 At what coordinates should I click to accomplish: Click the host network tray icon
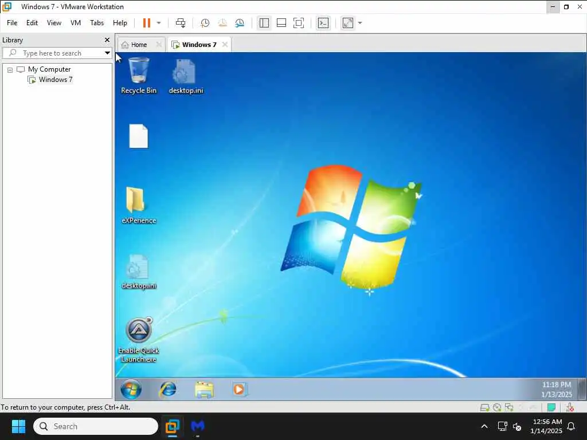tap(502, 426)
